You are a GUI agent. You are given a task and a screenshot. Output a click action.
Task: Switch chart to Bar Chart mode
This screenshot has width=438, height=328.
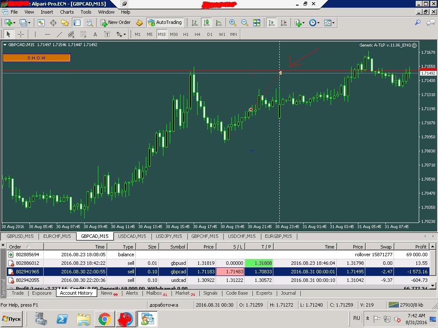tap(195, 23)
